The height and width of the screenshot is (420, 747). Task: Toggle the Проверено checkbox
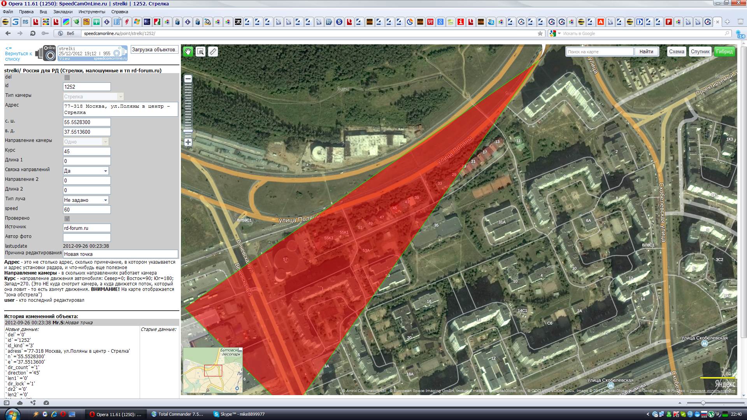tap(67, 219)
